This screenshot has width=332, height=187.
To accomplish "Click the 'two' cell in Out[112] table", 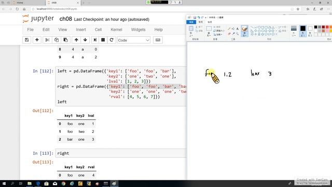I will [x=81, y=131].
